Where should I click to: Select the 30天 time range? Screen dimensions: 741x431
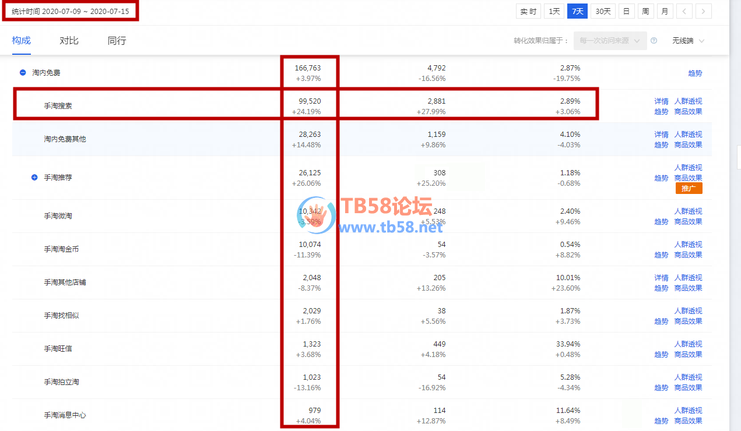pos(603,11)
